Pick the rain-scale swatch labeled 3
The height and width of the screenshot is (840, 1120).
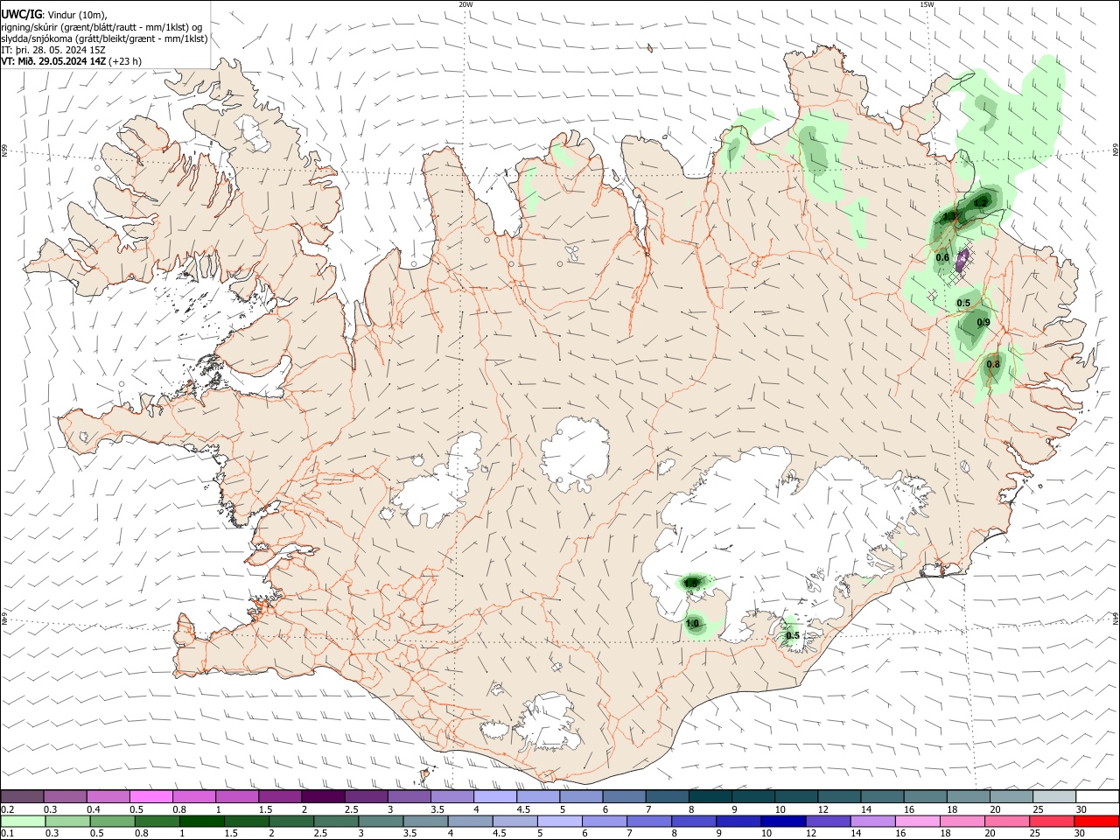click(x=381, y=822)
